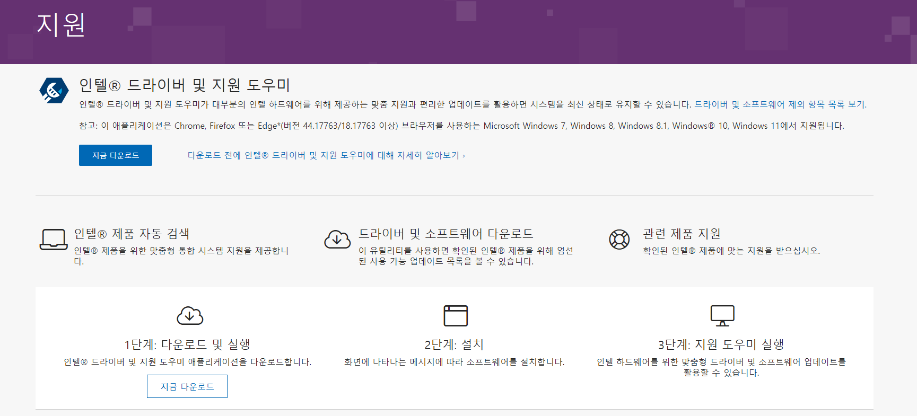
Task: Click the 1단계: 다운로드 및 실행 heading
Action: click(187, 344)
